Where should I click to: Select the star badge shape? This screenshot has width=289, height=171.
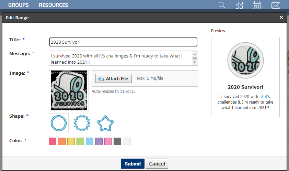coord(105,124)
